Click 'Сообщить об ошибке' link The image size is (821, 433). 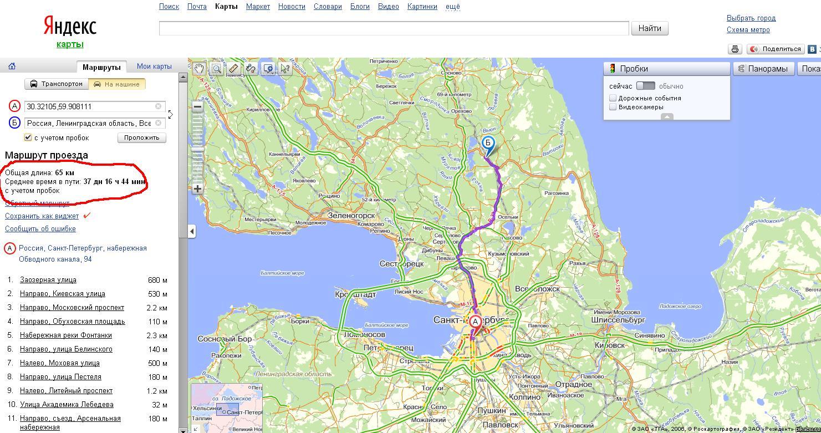[40, 228]
